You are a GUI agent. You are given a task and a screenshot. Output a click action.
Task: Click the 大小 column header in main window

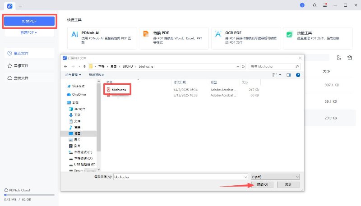point(326,72)
